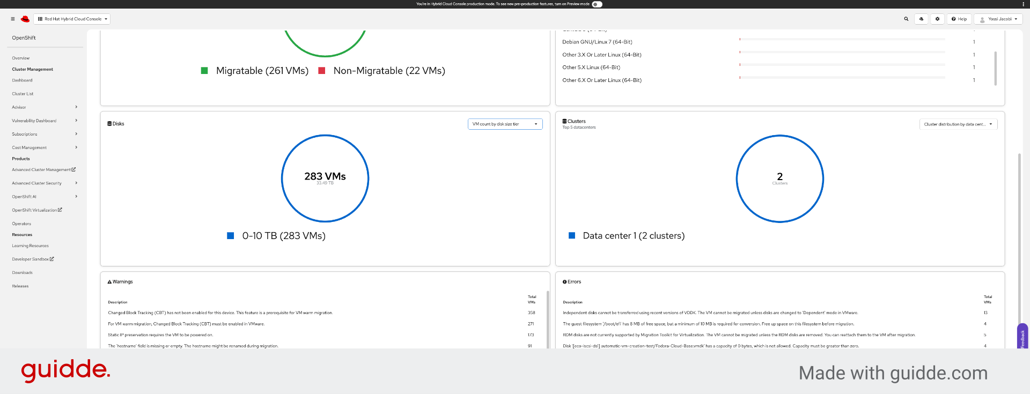Click 'Non-Migratable (22 VMs)' legend label
Image resolution: width=1030 pixels, height=394 pixels.
(389, 71)
